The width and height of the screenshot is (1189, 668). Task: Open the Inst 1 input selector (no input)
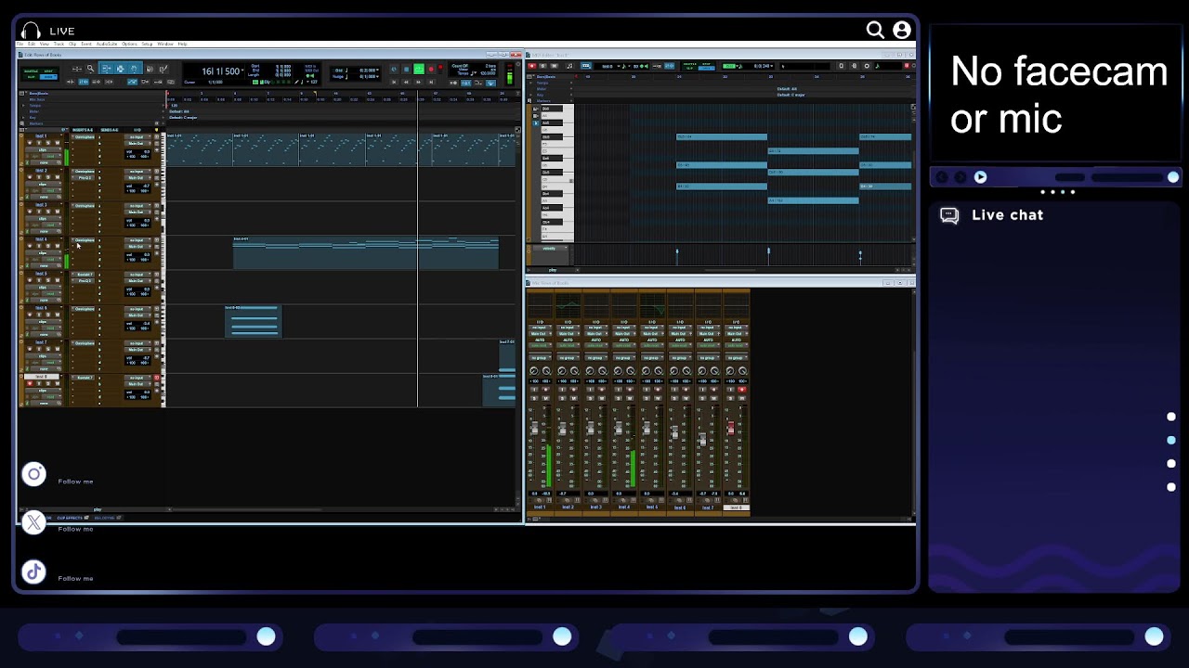tap(137, 137)
